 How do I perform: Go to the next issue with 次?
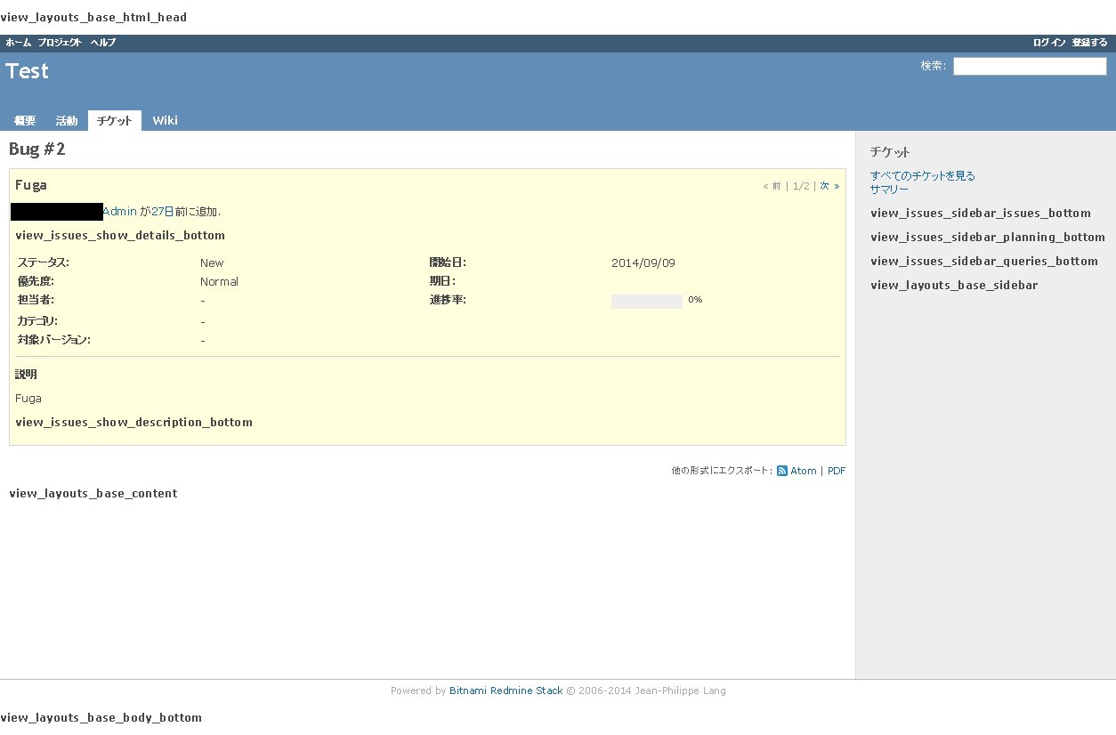[824, 185]
